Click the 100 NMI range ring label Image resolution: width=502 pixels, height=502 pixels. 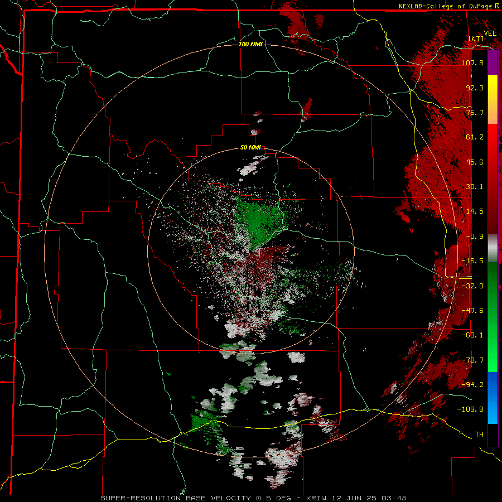point(250,44)
